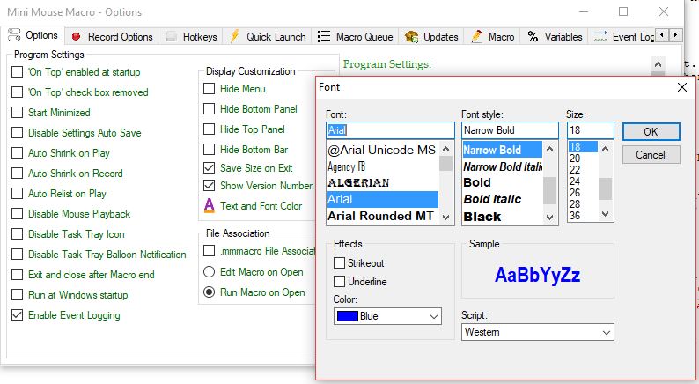Enable 'On Top' enabled at startup
The height and width of the screenshot is (384, 699).
tap(17, 72)
